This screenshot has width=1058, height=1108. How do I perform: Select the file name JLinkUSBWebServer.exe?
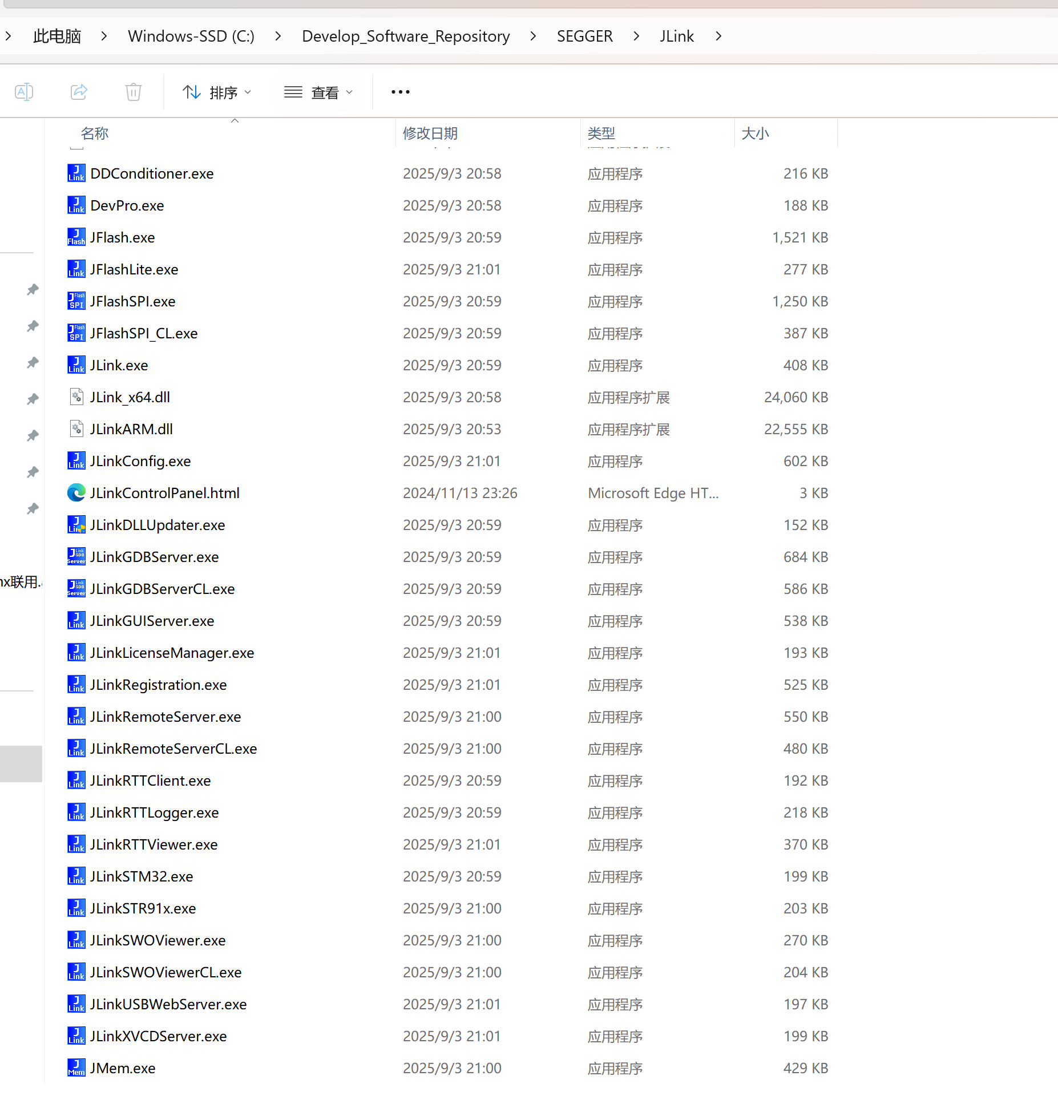[168, 1004]
